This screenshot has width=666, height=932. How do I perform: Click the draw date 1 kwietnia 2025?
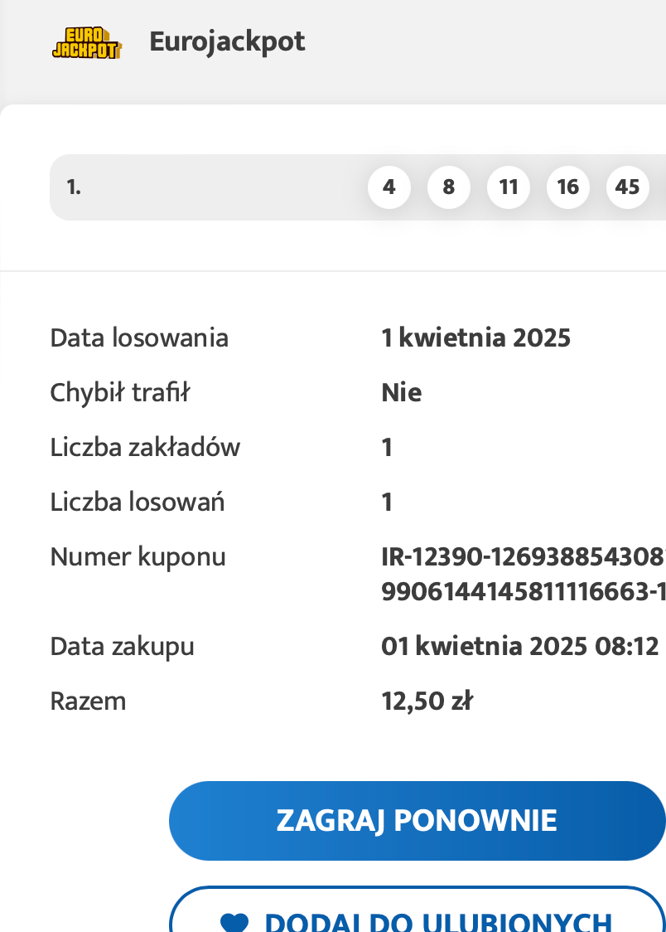pos(476,337)
